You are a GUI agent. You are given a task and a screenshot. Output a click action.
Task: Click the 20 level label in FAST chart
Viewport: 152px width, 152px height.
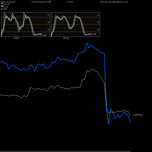point(48,29)
